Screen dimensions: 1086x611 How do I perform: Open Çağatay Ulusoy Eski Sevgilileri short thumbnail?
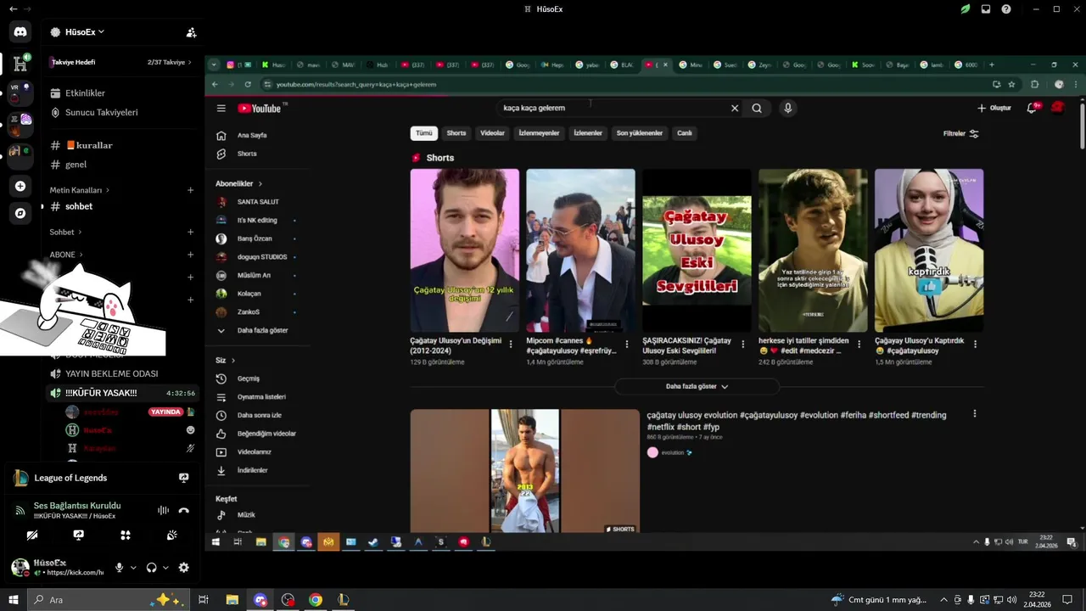pyautogui.click(x=697, y=250)
